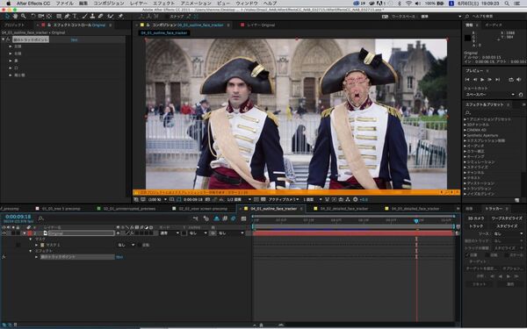Toggle fx switch in Effect Controls header

(x=9, y=39)
